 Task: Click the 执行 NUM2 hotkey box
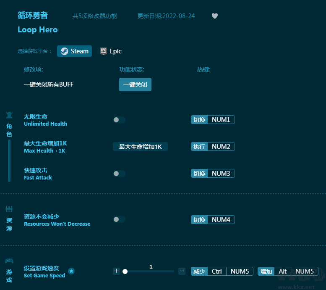213,146
